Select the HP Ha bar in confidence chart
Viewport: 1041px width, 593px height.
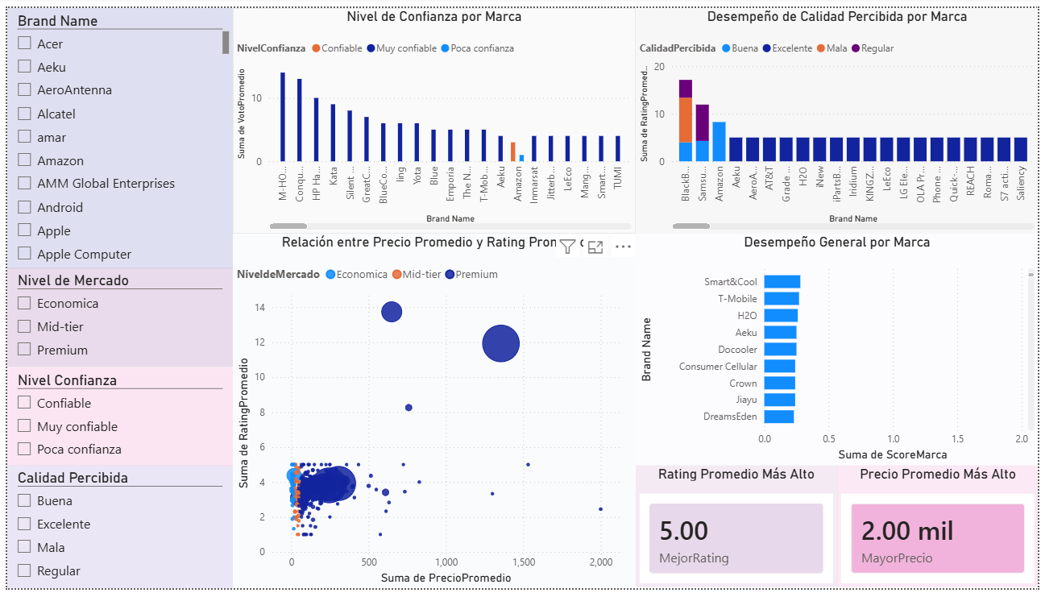tap(316, 130)
